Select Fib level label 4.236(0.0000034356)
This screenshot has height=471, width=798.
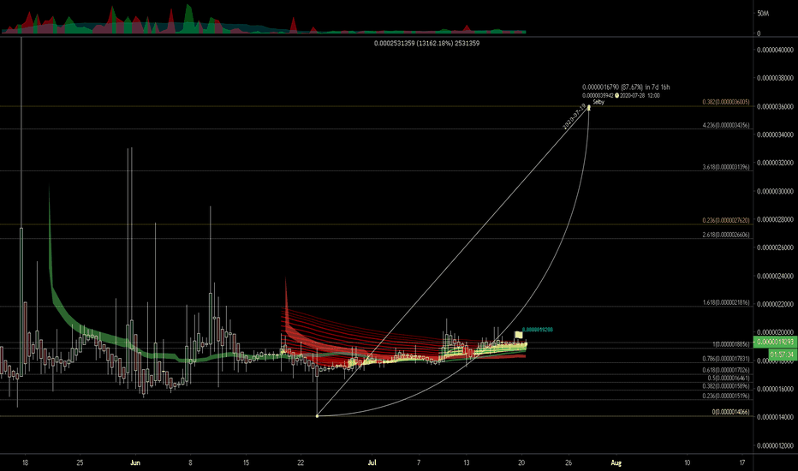pyautogui.click(x=726, y=125)
